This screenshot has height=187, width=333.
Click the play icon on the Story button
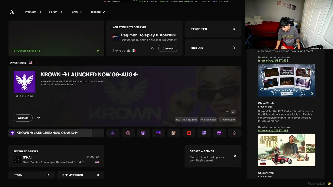[x=49, y=175]
